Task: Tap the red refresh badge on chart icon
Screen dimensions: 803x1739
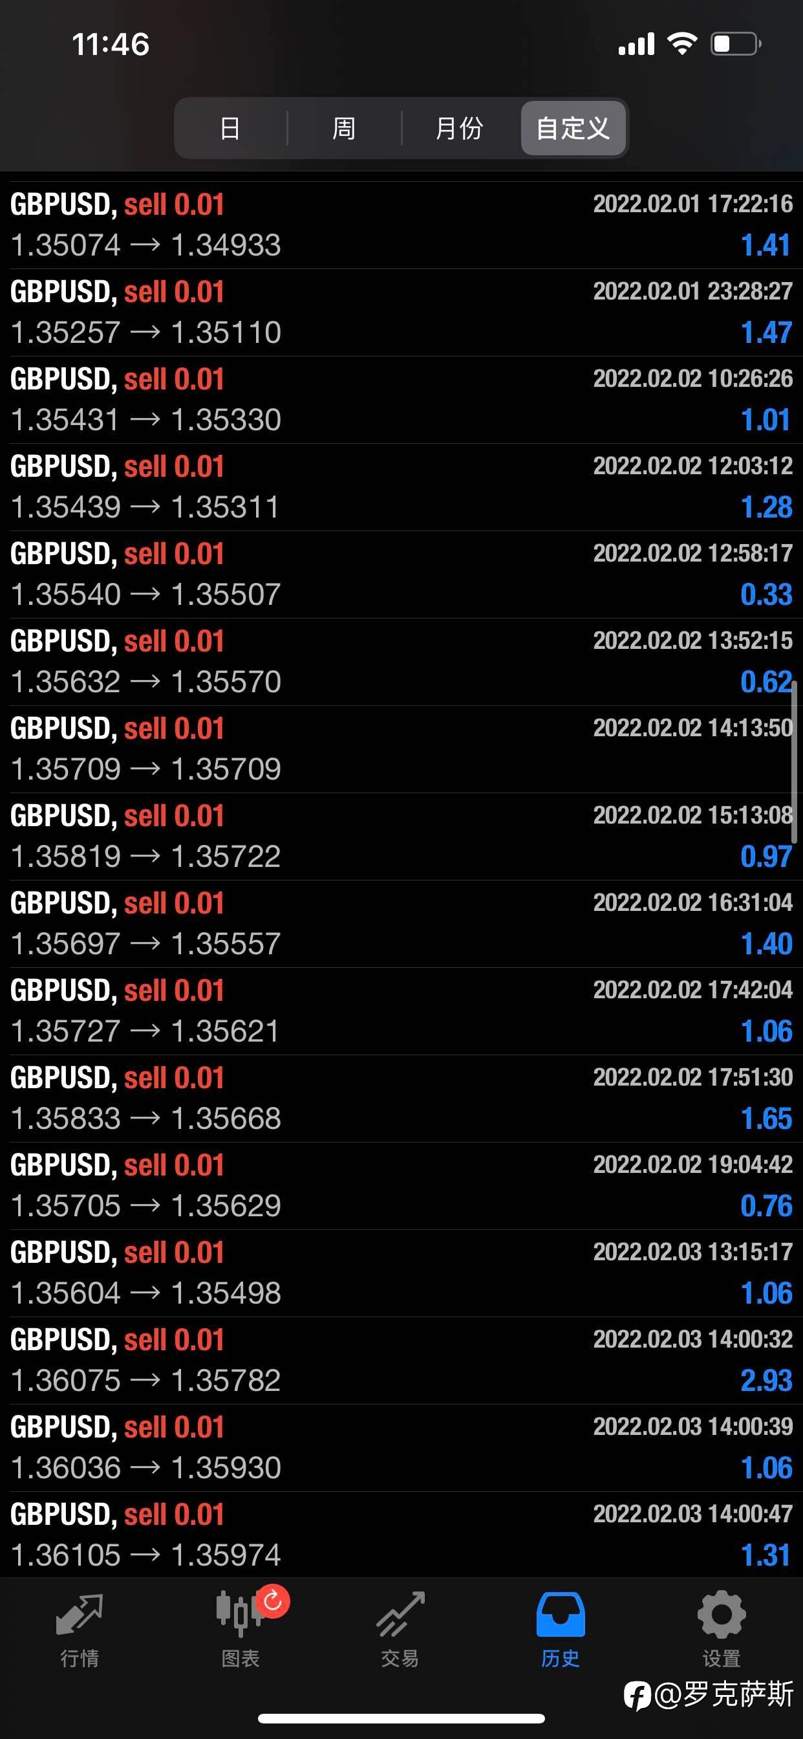Action: point(273,1601)
